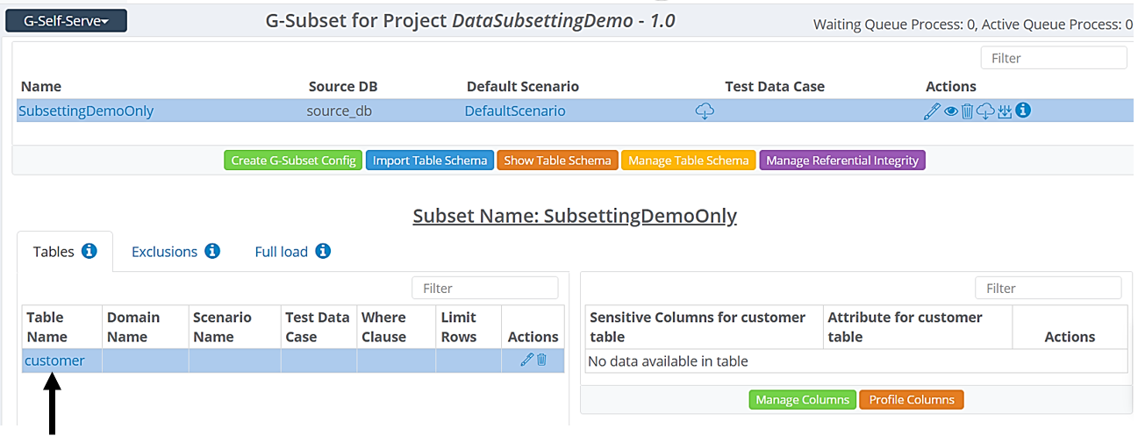Edit the customer table row with pencil

pos(526,360)
